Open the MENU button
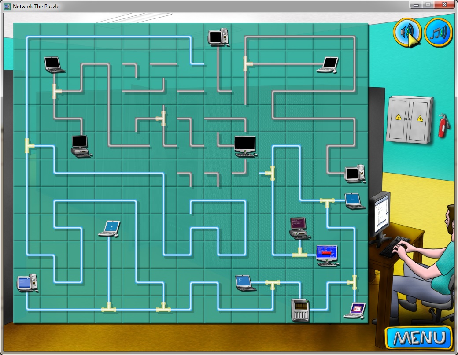The width and height of the screenshot is (458, 355). pyautogui.click(x=419, y=338)
